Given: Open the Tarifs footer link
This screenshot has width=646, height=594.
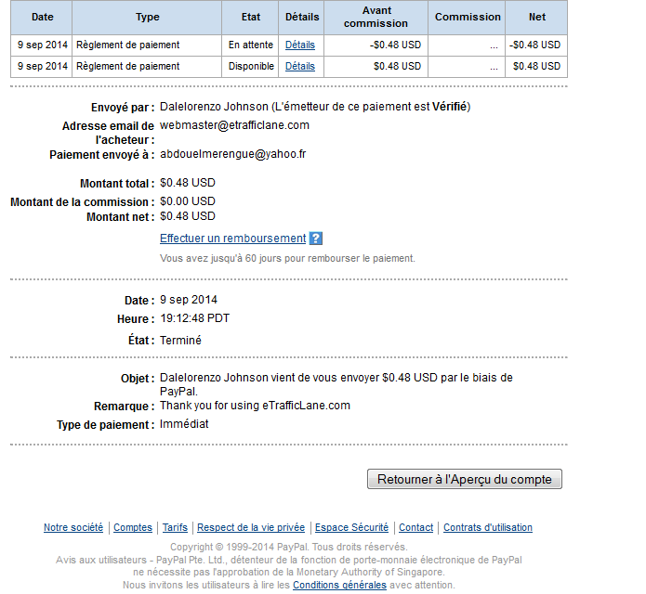Looking at the screenshot, I should tap(175, 527).
